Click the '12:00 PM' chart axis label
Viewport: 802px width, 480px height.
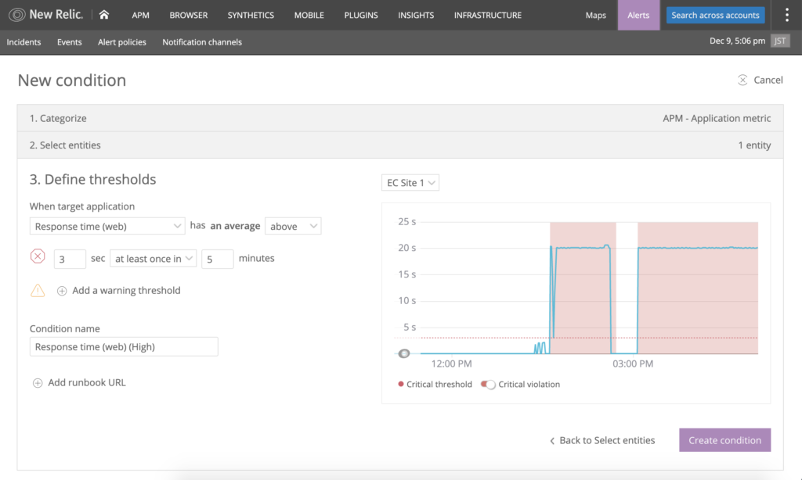452,364
